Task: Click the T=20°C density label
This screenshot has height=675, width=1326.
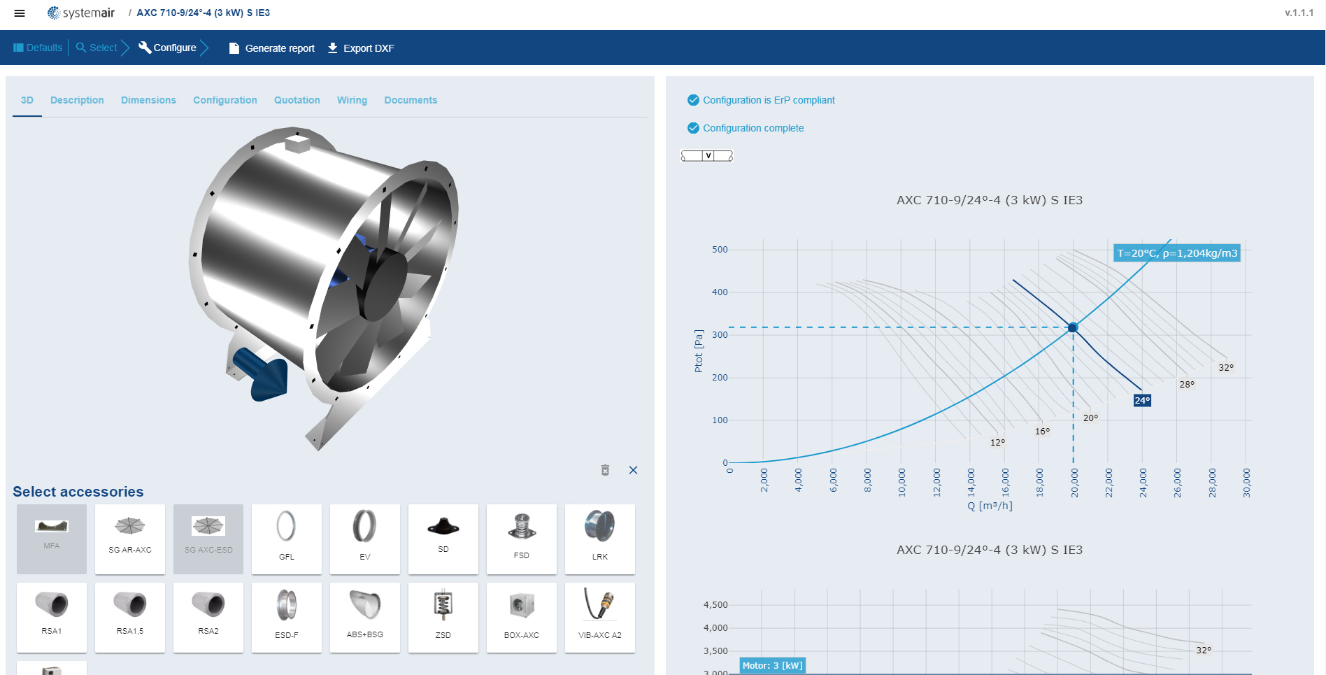Action: (x=1177, y=253)
